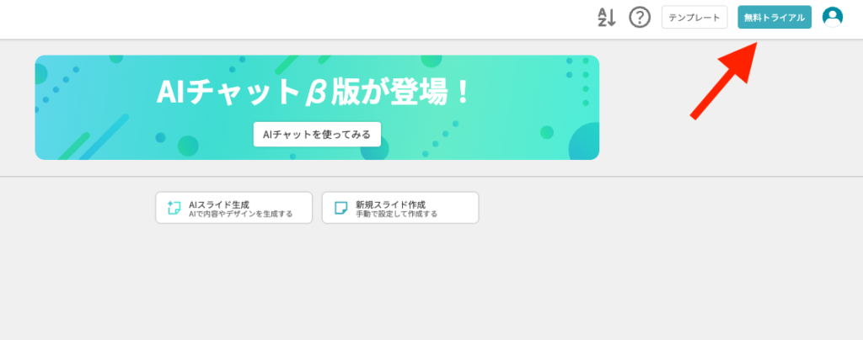
Task: Click the AIで内容やデザインを生成する description
Action: point(240,215)
